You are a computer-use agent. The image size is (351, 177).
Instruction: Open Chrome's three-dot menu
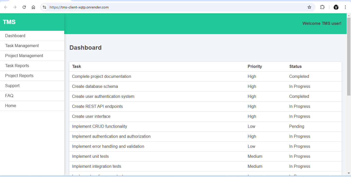[345, 7]
